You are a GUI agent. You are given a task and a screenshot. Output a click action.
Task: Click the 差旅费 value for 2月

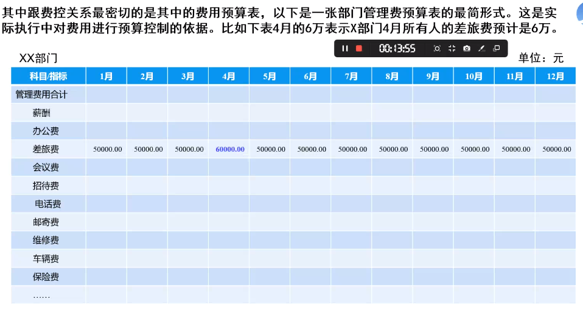pos(148,149)
